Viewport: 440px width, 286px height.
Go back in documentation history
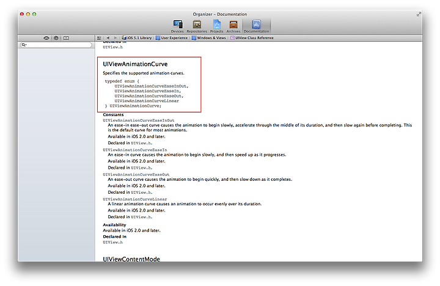[108, 38]
